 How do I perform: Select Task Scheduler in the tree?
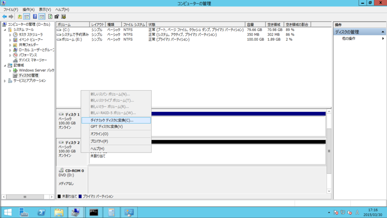[30, 35]
